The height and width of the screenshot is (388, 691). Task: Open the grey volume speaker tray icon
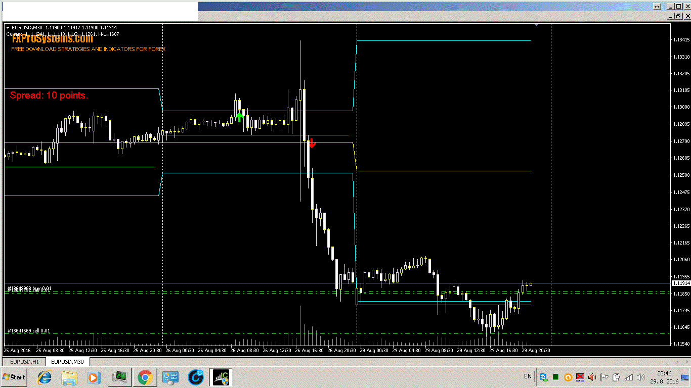[641, 377]
